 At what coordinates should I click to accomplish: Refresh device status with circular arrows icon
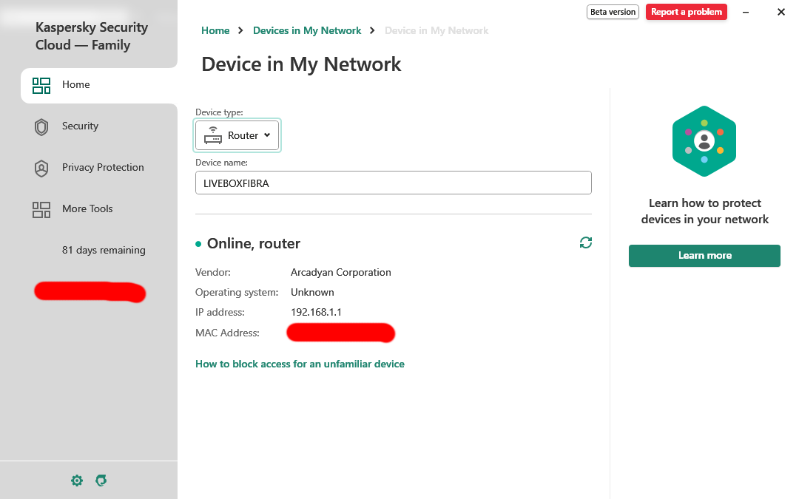coord(586,242)
